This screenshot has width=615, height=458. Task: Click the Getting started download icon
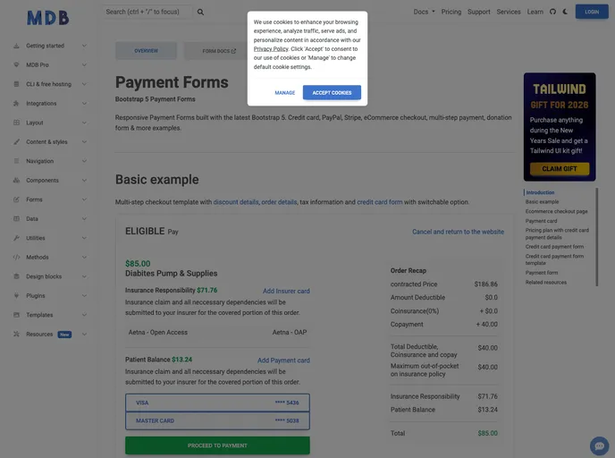click(x=16, y=46)
